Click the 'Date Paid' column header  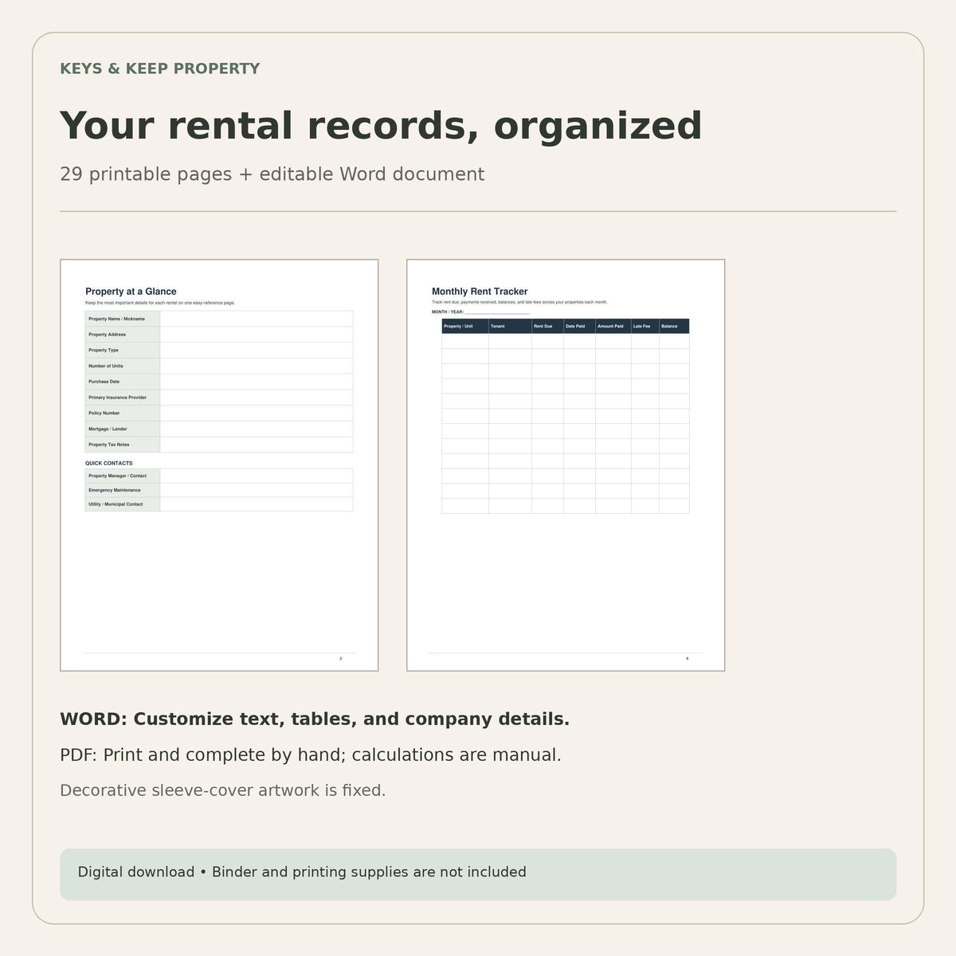pyautogui.click(x=580, y=326)
